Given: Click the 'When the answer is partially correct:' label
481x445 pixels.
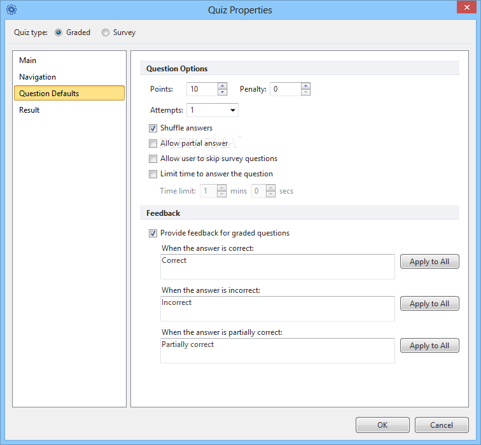Looking at the screenshot, I should [x=222, y=332].
